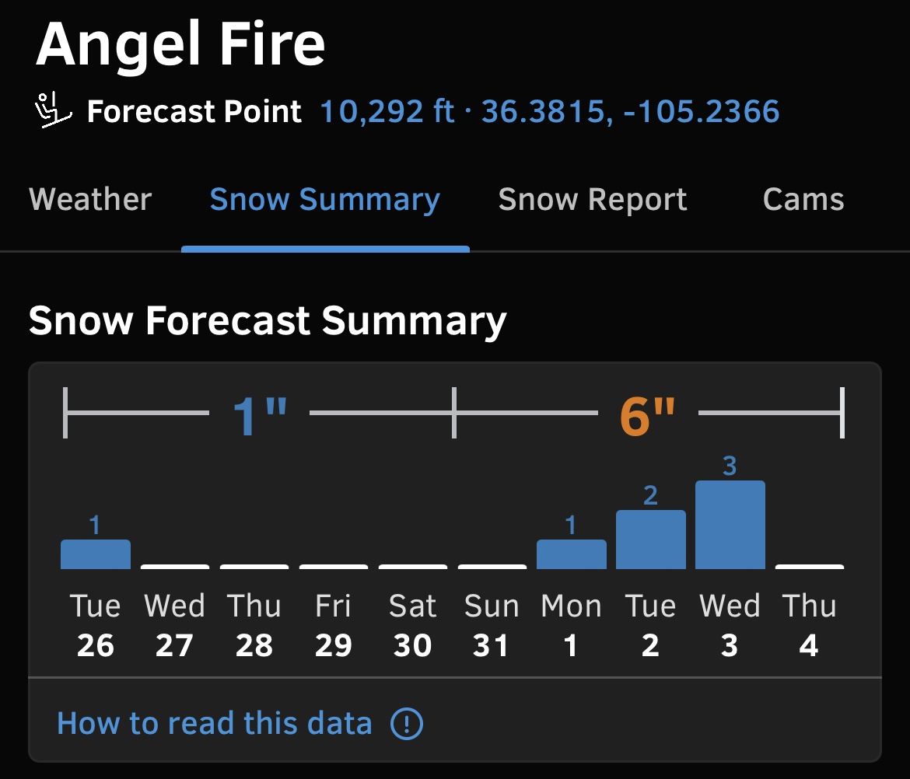Switch to the Snow Report tab
Screen dimensions: 910x779
(593, 201)
